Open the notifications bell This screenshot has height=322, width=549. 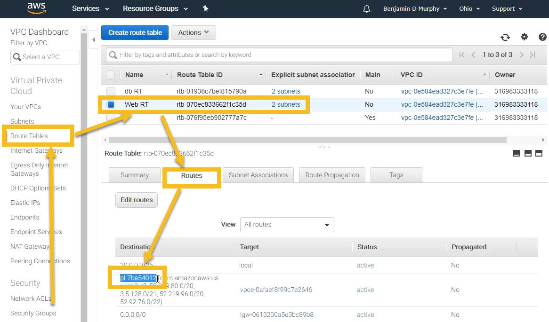point(367,9)
